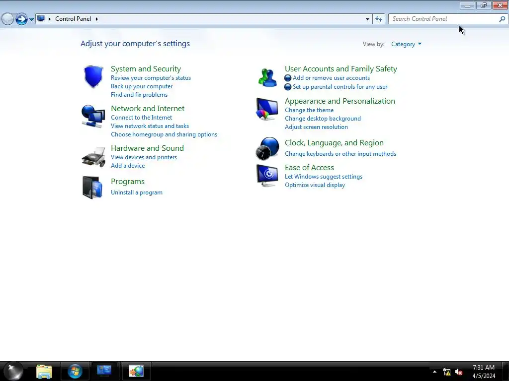
Task: Show hidden system tray icons
Action: [434, 372]
